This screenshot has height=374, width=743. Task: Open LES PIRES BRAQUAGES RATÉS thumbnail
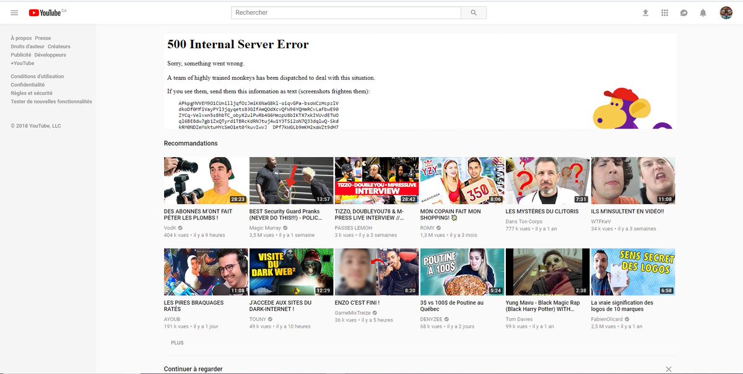[x=206, y=272]
